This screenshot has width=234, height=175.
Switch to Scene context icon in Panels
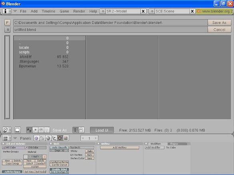click(x=66, y=138)
